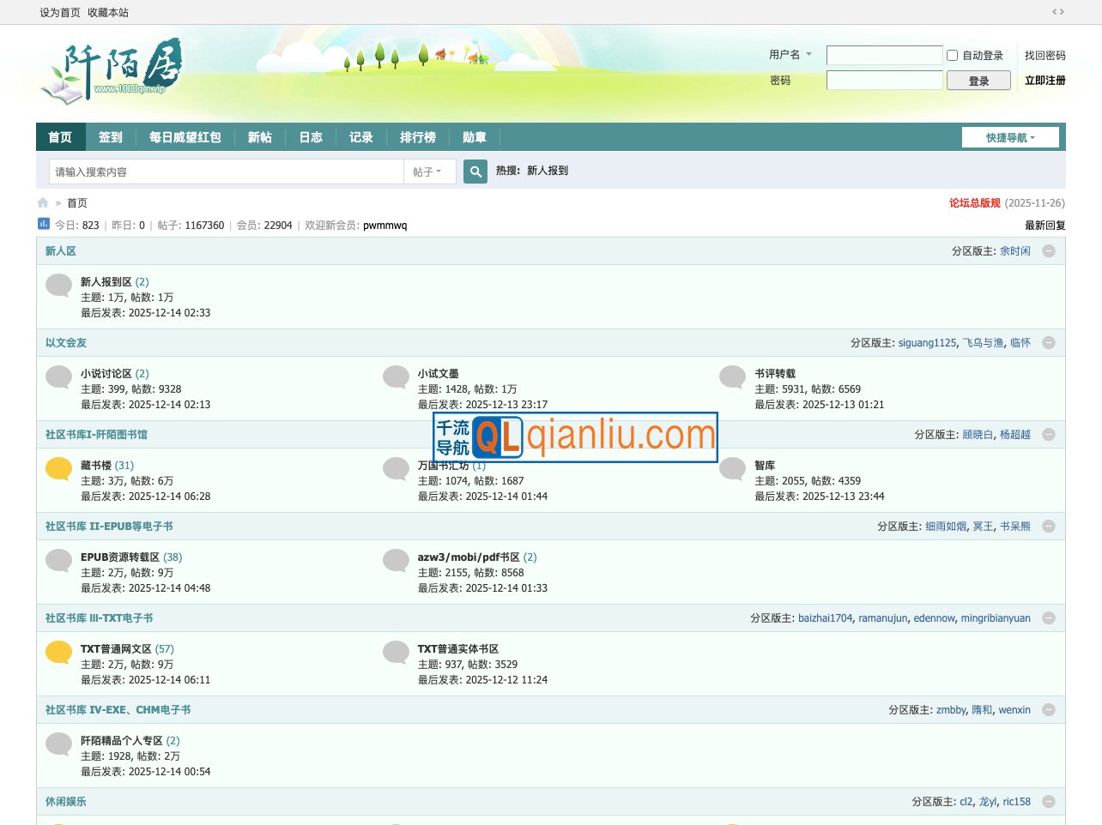Collapse the 新人区 section
Screen dimensions: 1102x825
1048,251
